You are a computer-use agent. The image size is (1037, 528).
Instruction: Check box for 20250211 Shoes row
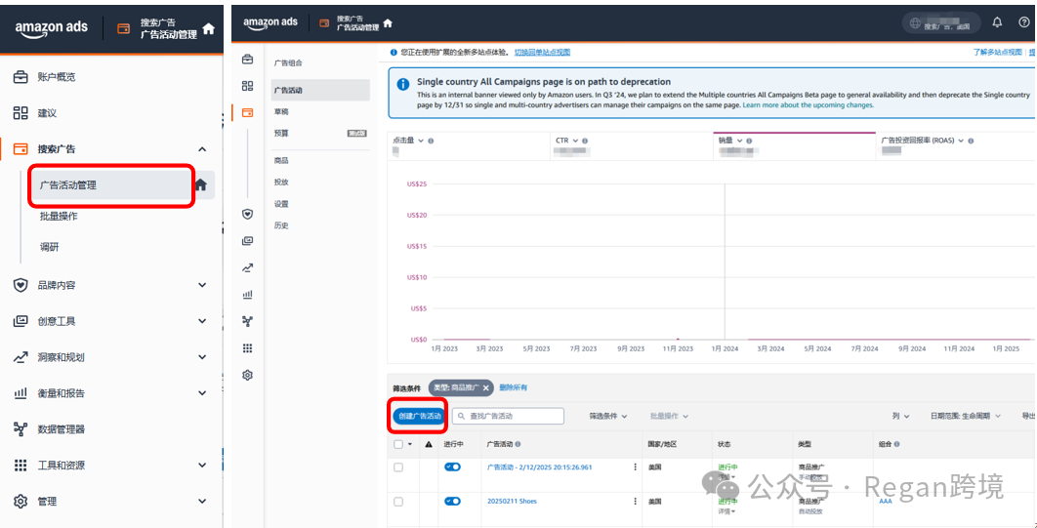pos(398,502)
